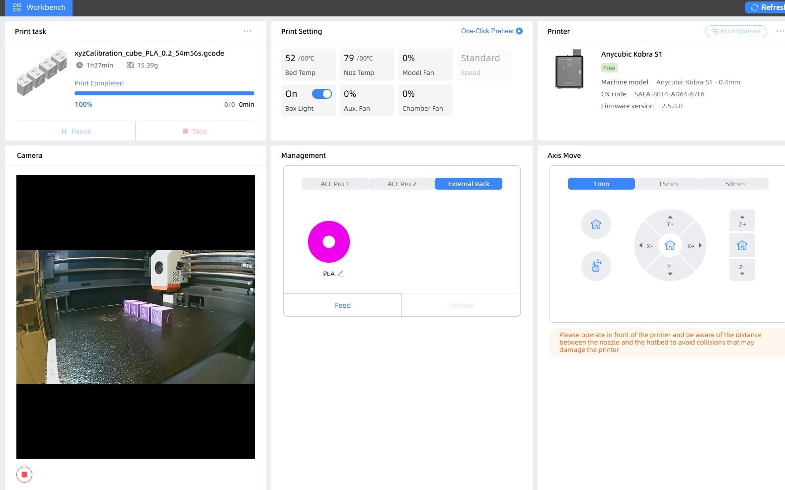The width and height of the screenshot is (785, 490).
Task: Select the 15mm move distance
Action: coord(668,184)
